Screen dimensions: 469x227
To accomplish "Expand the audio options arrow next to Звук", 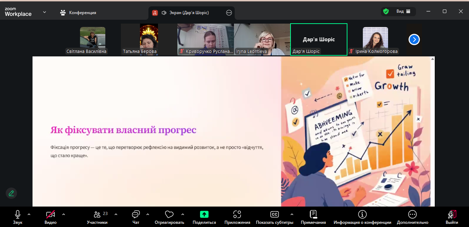I will pyautogui.click(x=29, y=214).
